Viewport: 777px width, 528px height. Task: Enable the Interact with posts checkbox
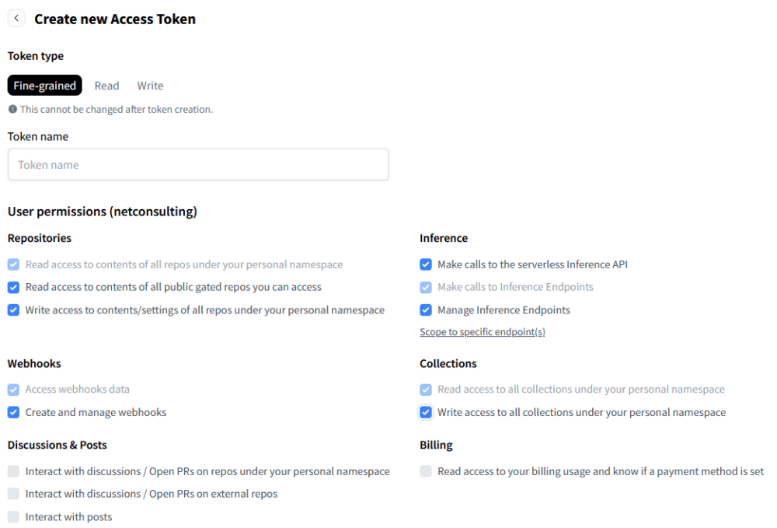14,516
